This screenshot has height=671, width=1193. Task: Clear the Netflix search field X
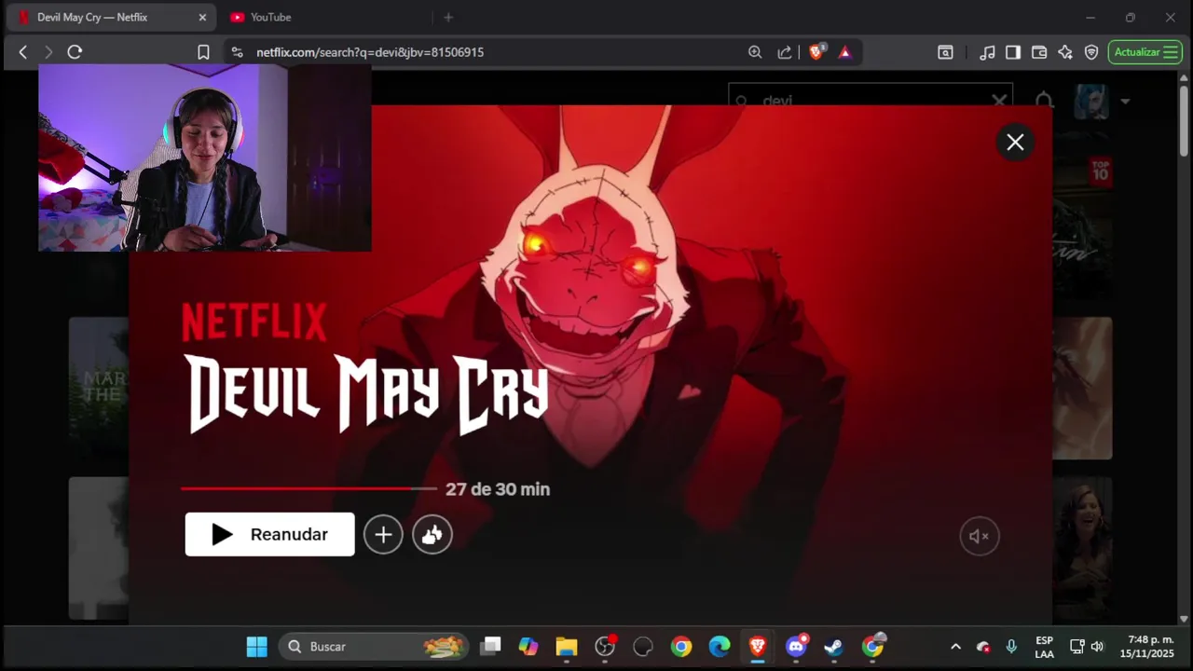point(998,100)
